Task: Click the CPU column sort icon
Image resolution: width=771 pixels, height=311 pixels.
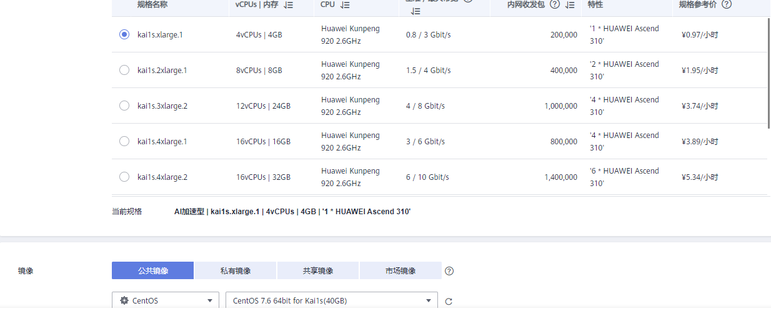Action: click(x=346, y=5)
